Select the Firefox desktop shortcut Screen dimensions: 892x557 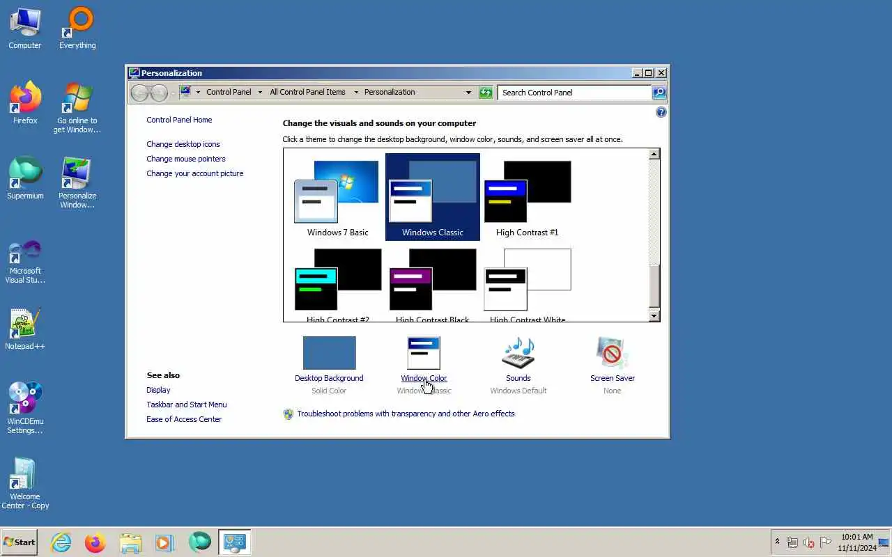point(25,104)
